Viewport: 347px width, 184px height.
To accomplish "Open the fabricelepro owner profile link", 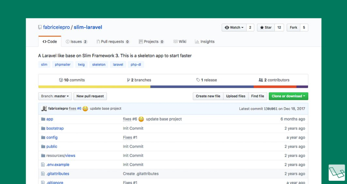I will tap(56, 27).
